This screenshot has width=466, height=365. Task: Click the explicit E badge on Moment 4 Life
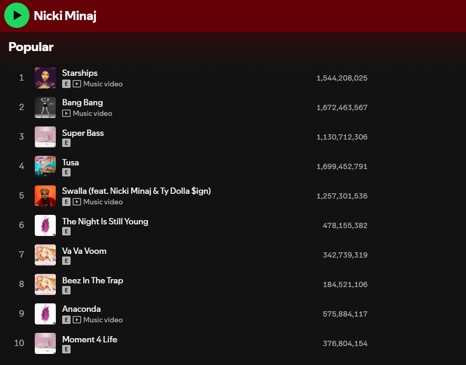(x=66, y=349)
